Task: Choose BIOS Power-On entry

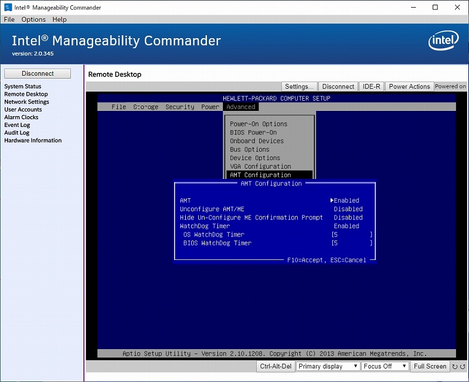Action: [253, 133]
